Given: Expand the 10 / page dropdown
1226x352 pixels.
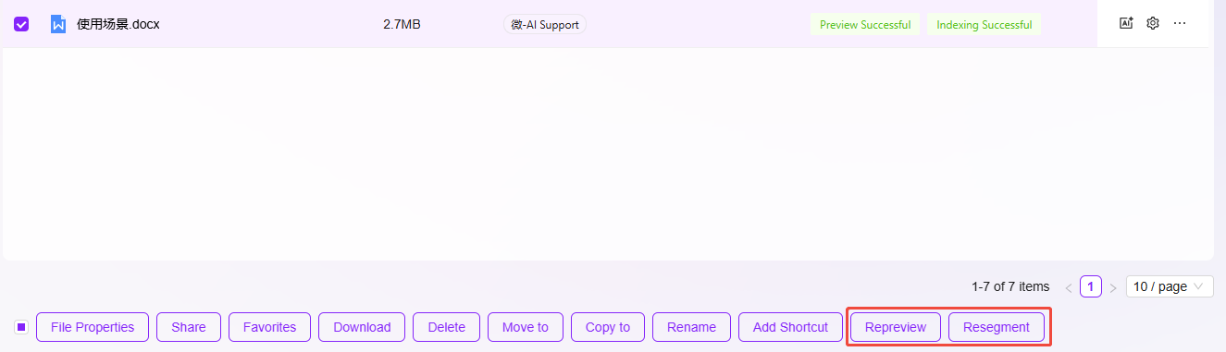Looking at the screenshot, I should pyautogui.click(x=1170, y=286).
